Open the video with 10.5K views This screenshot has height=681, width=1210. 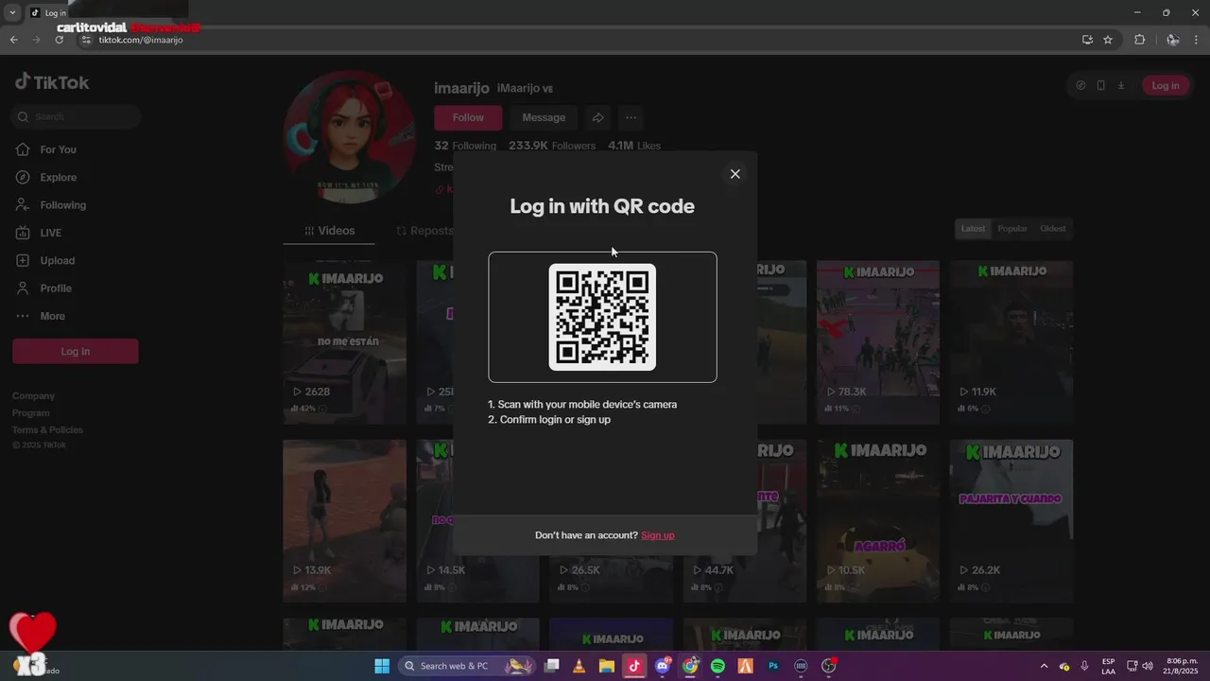[878, 521]
